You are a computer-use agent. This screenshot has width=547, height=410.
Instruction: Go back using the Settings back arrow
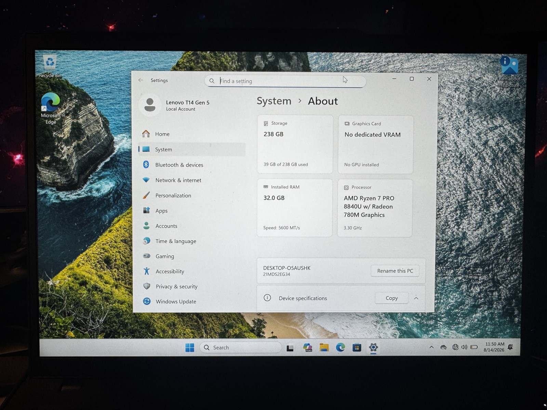pyautogui.click(x=141, y=80)
